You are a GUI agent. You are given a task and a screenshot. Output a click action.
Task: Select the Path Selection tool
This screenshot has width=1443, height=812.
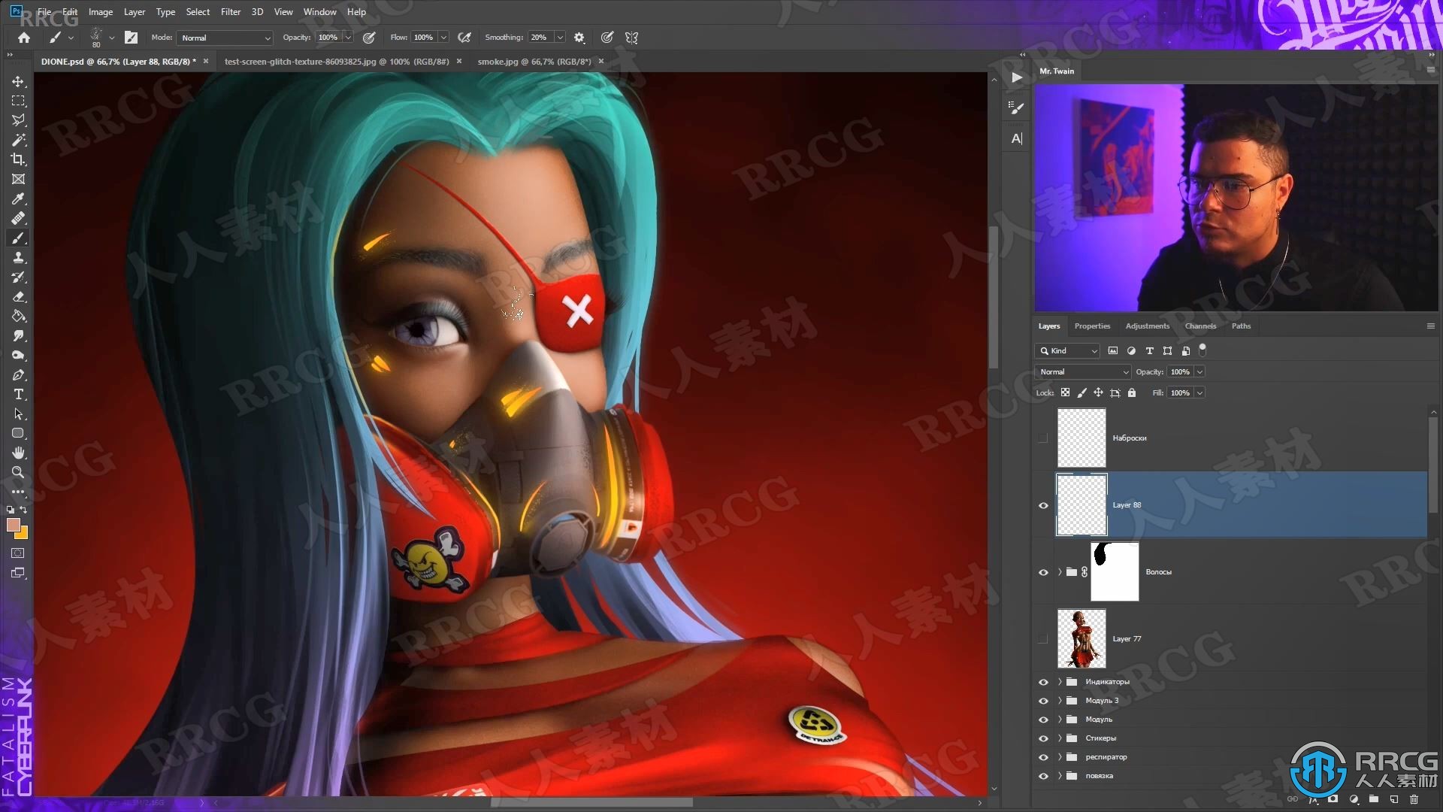(x=18, y=414)
